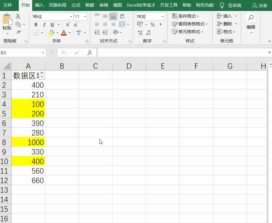This screenshot has height=223, width=272.
Task: Switch to the 数据 tab
Action: click(90, 5)
